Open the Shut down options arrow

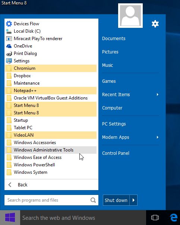pyautogui.click(x=133, y=200)
